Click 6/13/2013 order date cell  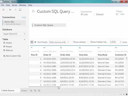coord(68,66)
